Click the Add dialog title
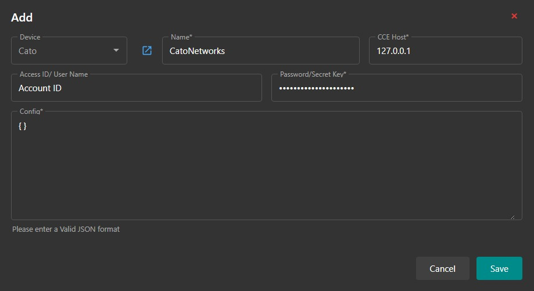This screenshot has width=534, height=291. click(x=22, y=18)
